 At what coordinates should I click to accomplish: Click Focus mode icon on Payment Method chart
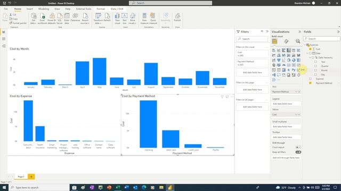coord(227,97)
